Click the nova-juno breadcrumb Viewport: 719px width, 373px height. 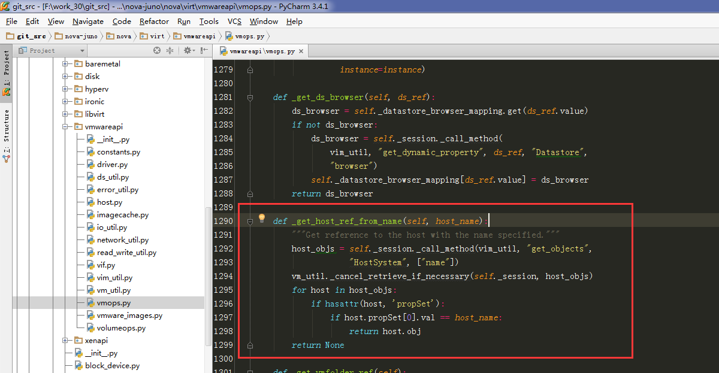[x=76, y=36]
